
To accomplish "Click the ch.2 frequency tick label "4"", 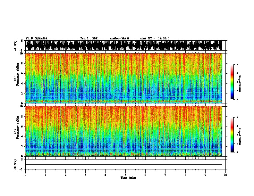I will tap(22, 136).
